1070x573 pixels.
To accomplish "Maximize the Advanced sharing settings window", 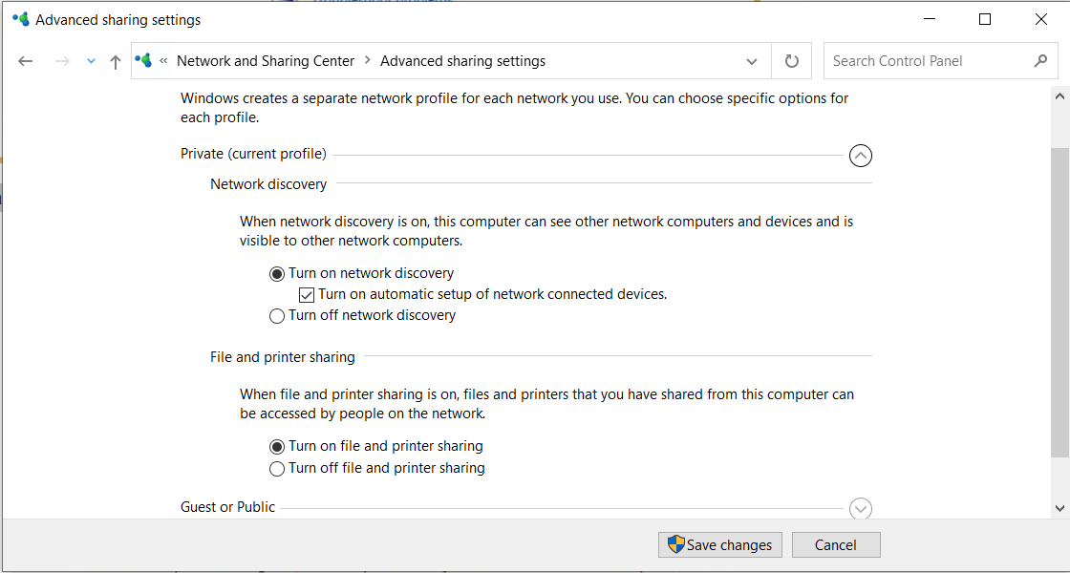I will pos(985,20).
